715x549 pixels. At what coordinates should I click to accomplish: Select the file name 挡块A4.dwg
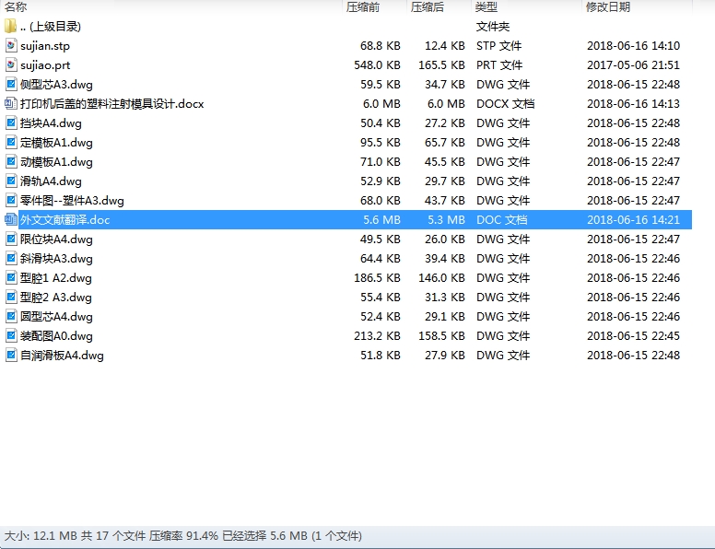click(x=51, y=123)
